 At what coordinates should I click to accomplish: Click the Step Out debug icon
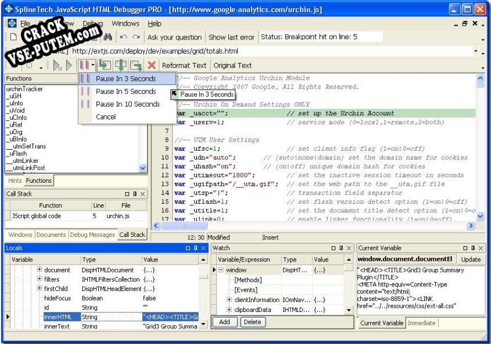[136, 65]
